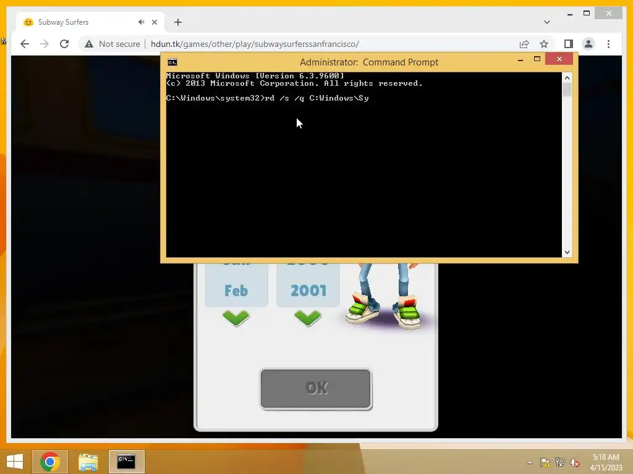Click Command Prompt taskbar icon
The image size is (633, 474).
point(126,462)
